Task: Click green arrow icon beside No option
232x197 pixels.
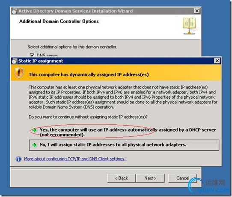Action: tap(34, 145)
